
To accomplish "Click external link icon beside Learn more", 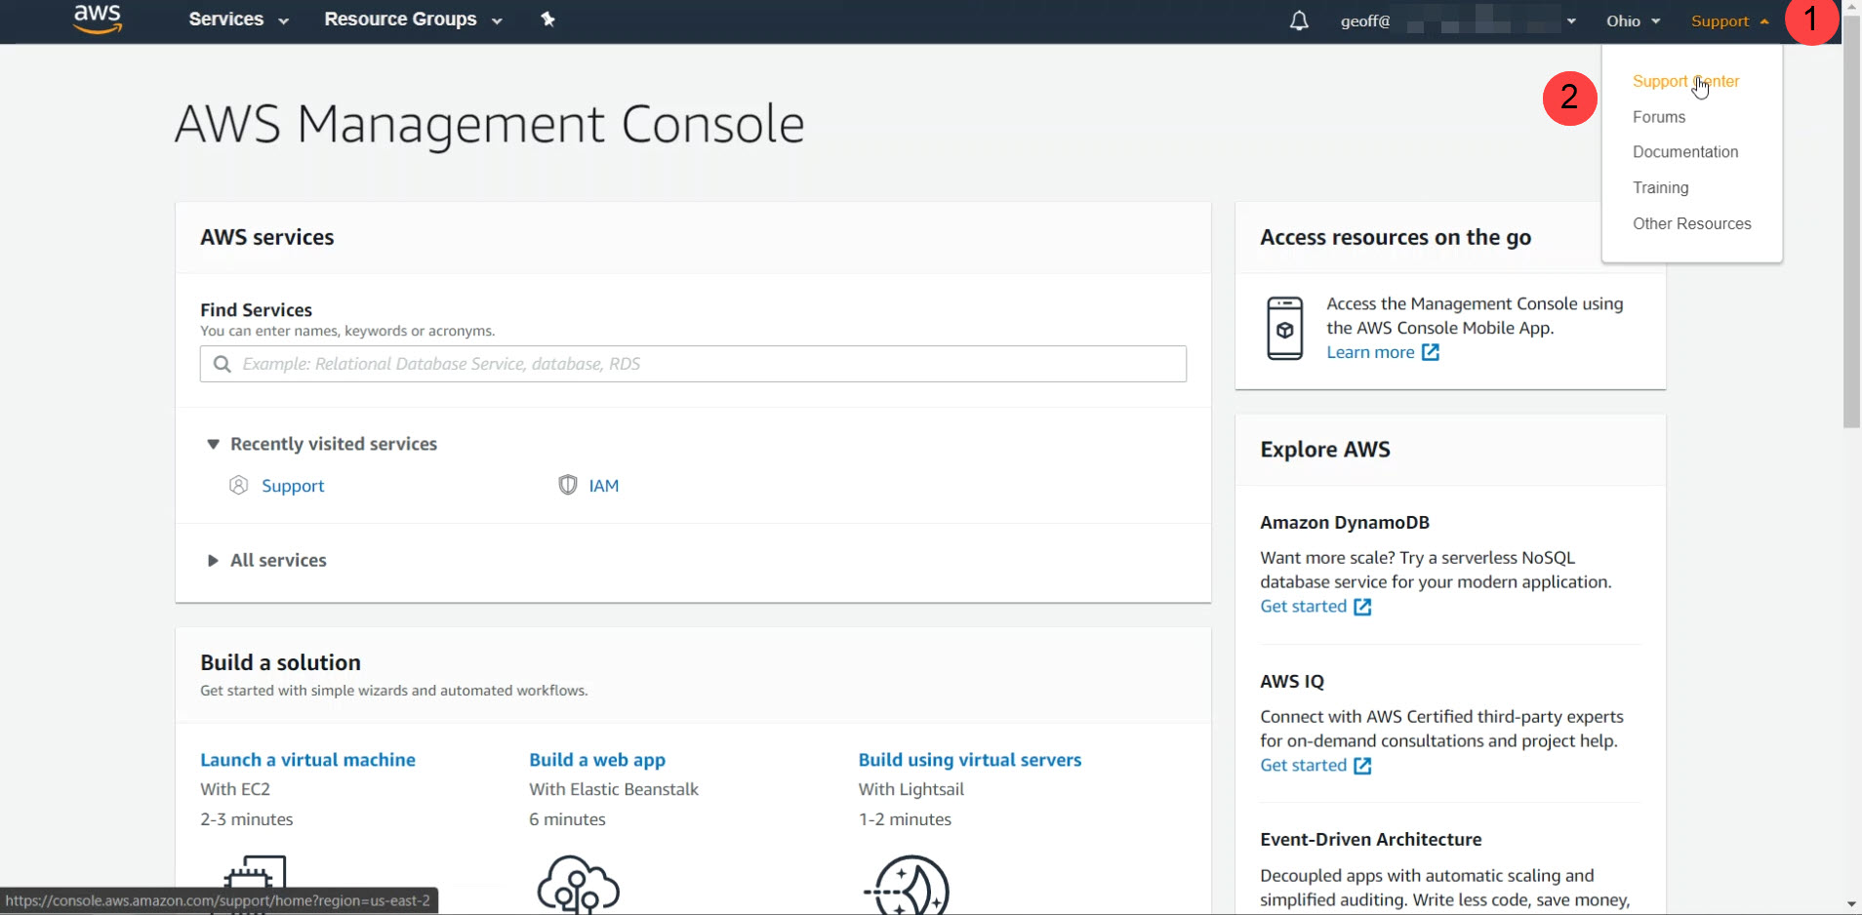I will pos(1430,352).
